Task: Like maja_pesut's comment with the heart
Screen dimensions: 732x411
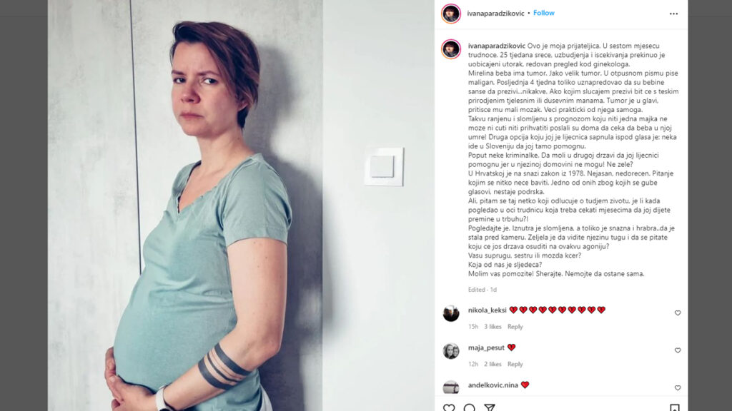Action: [678, 350]
